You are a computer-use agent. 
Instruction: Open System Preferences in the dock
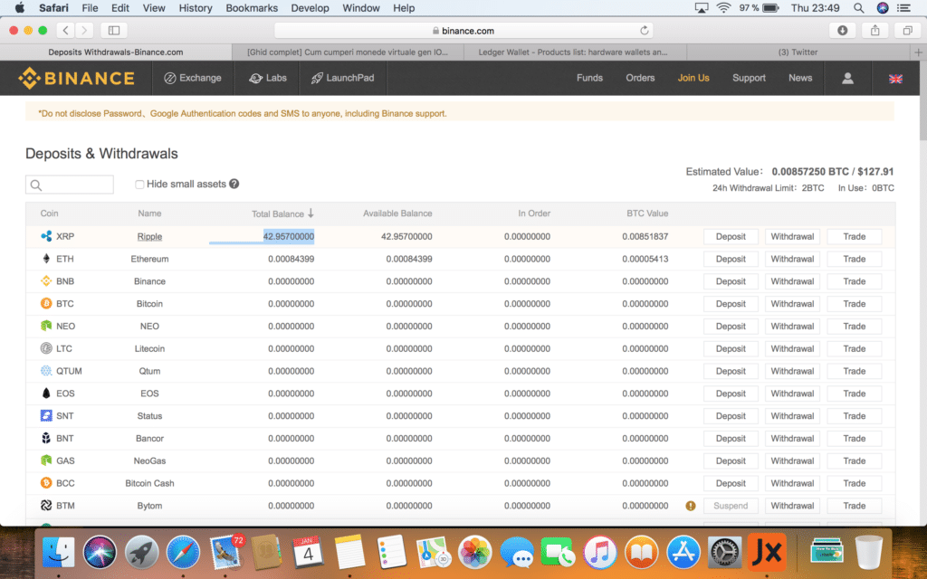725,553
